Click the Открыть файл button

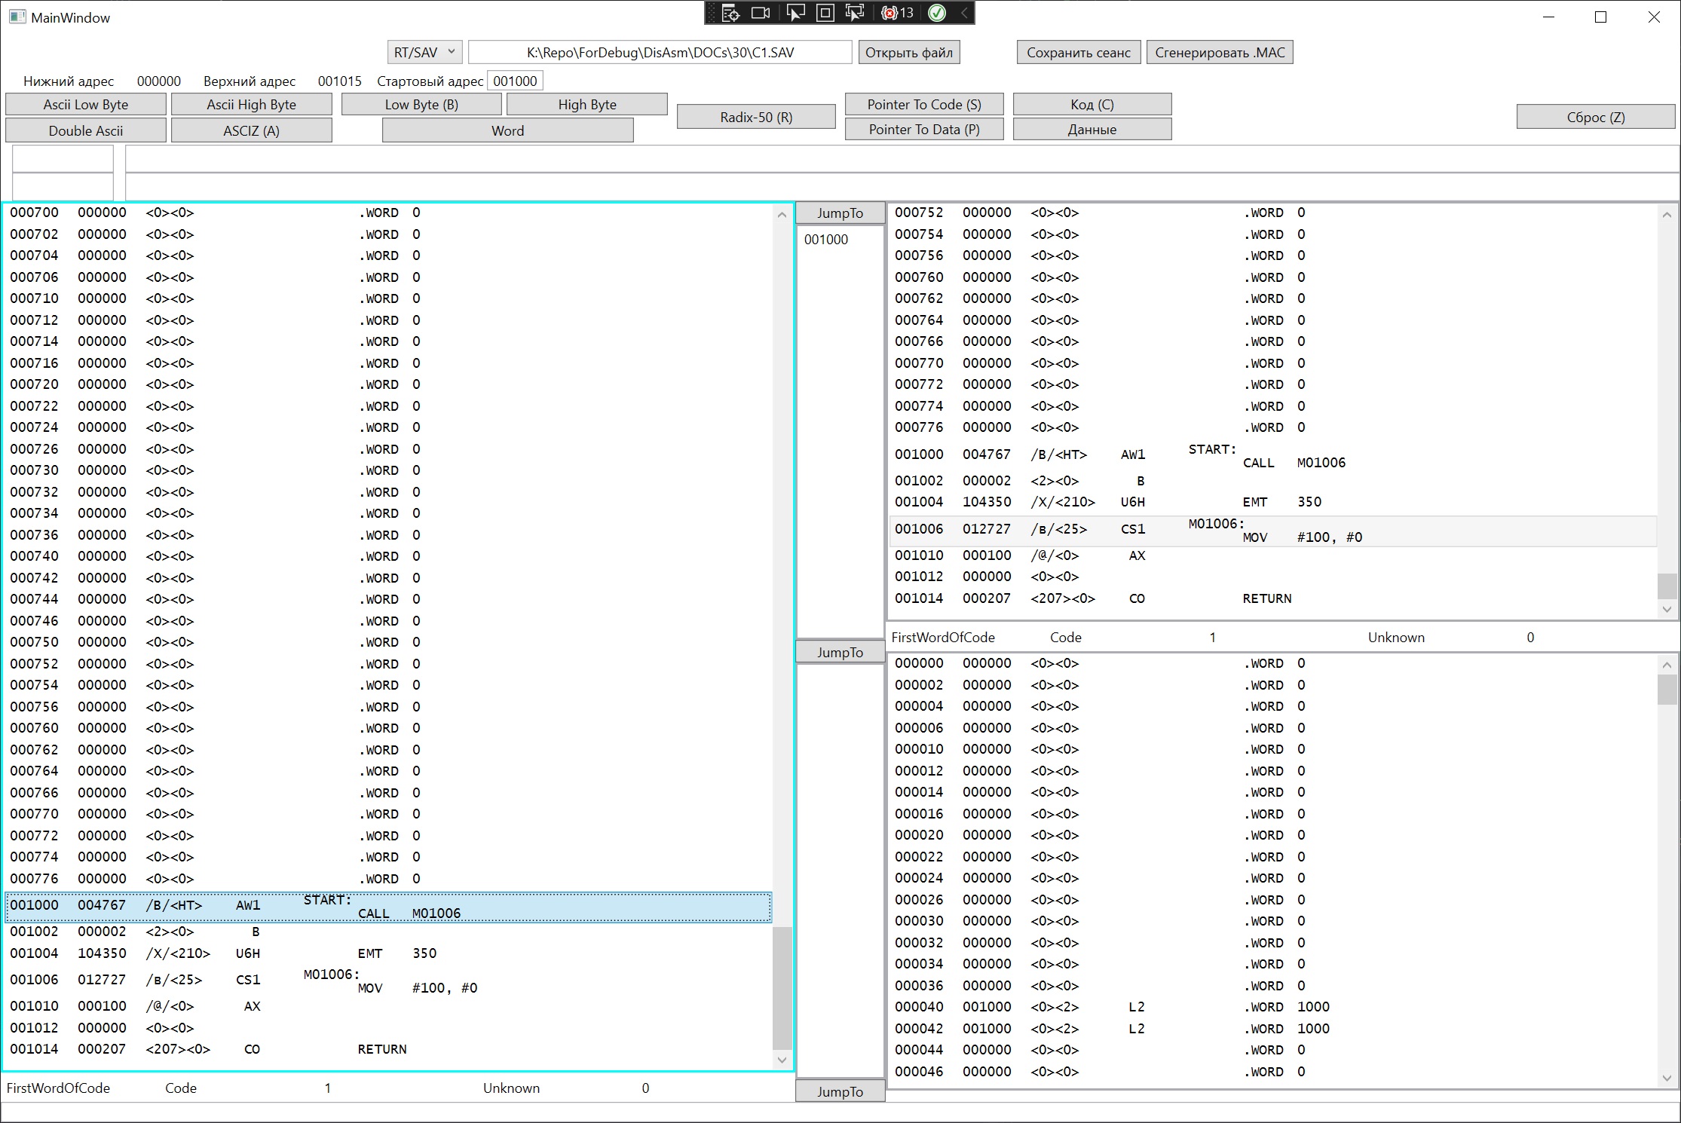pos(908,52)
